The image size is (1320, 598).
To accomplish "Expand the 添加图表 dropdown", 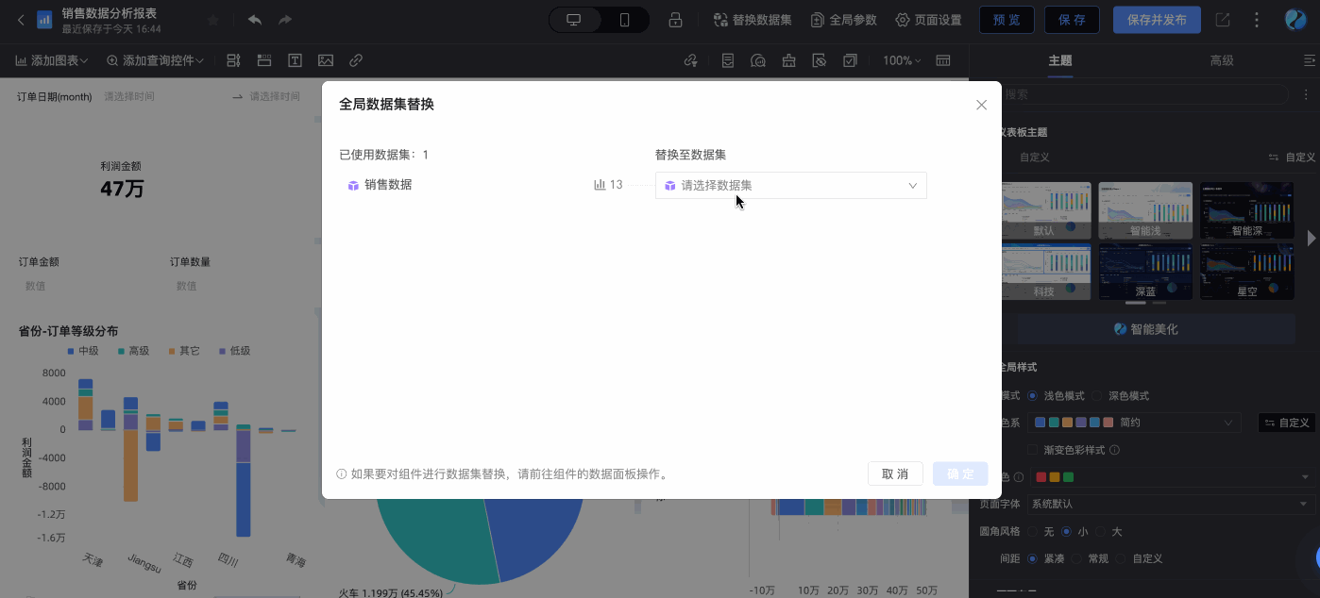I will click(52, 60).
